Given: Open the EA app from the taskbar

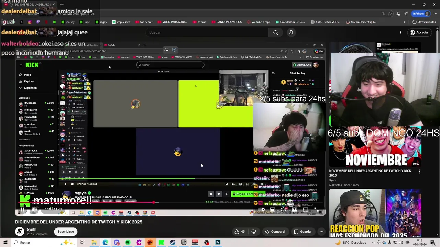Looking at the screenshot, I should click(x=150, y=243).
